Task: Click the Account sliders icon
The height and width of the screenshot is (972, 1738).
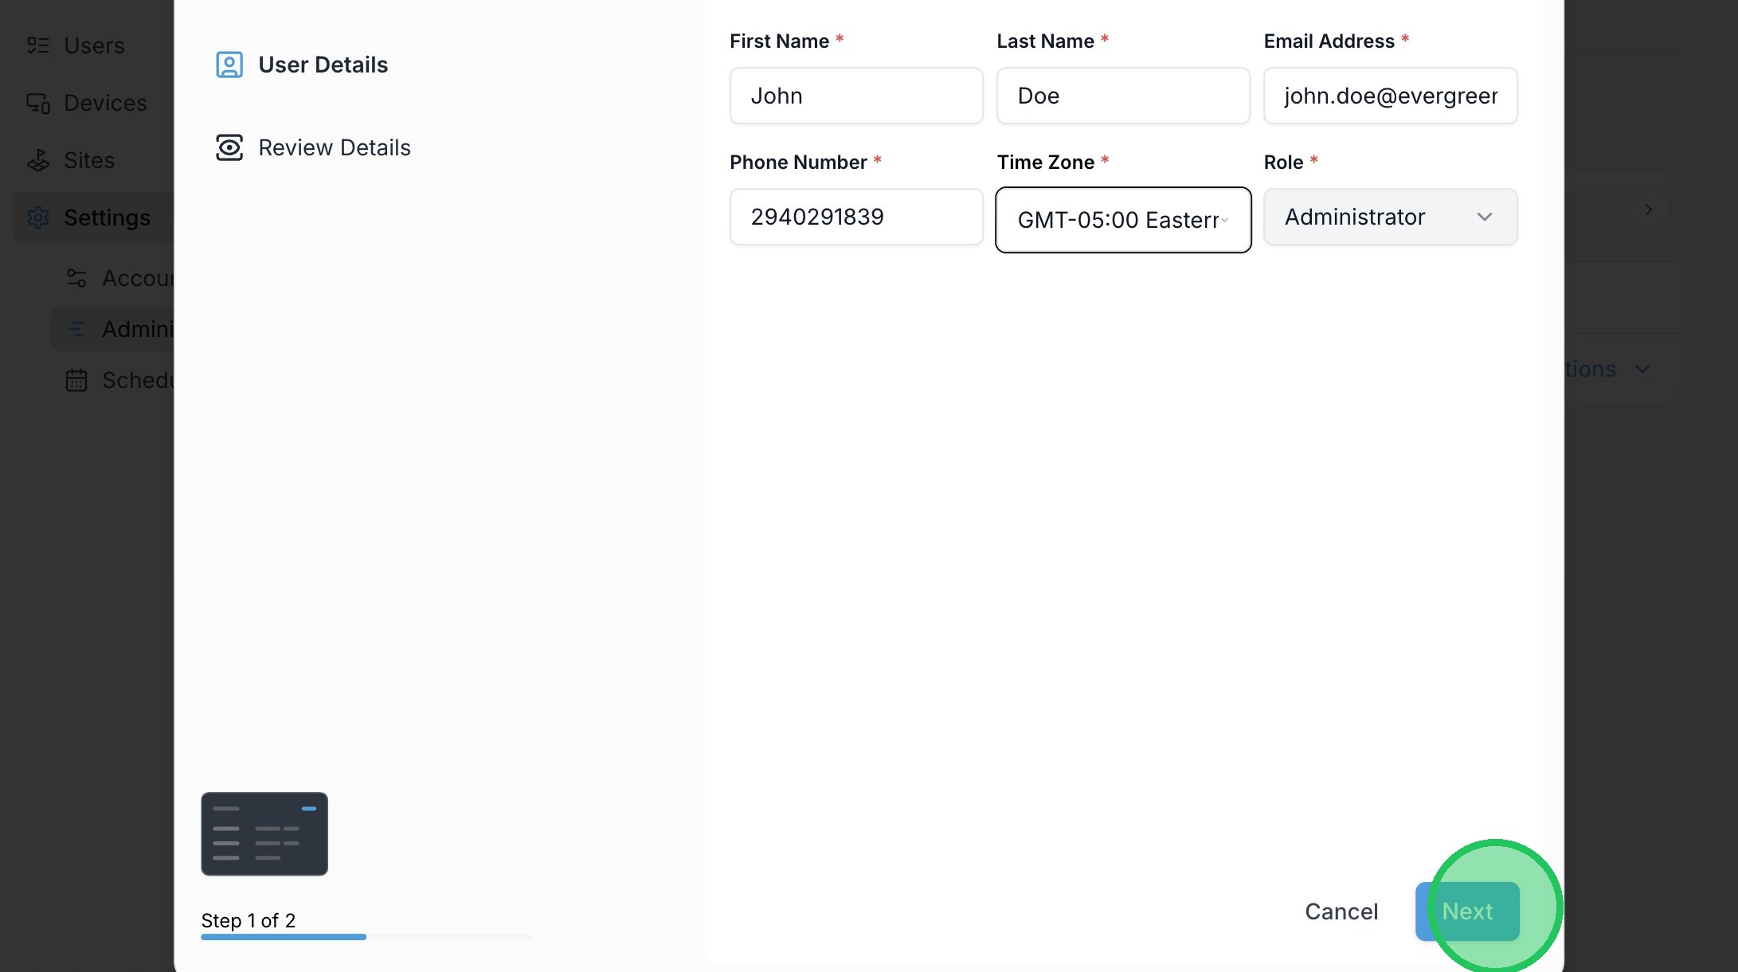Action: point(76,278)
